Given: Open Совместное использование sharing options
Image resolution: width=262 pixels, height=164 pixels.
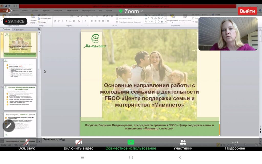Looking at the screenshot, I should (131, 144).
